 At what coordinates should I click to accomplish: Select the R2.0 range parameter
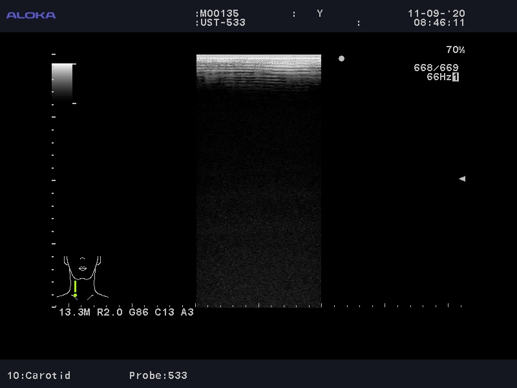pos(111,312)
